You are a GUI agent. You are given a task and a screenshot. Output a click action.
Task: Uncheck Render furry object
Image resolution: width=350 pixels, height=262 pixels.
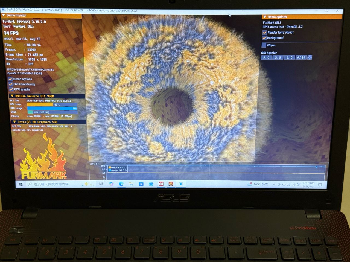(264, 33)
